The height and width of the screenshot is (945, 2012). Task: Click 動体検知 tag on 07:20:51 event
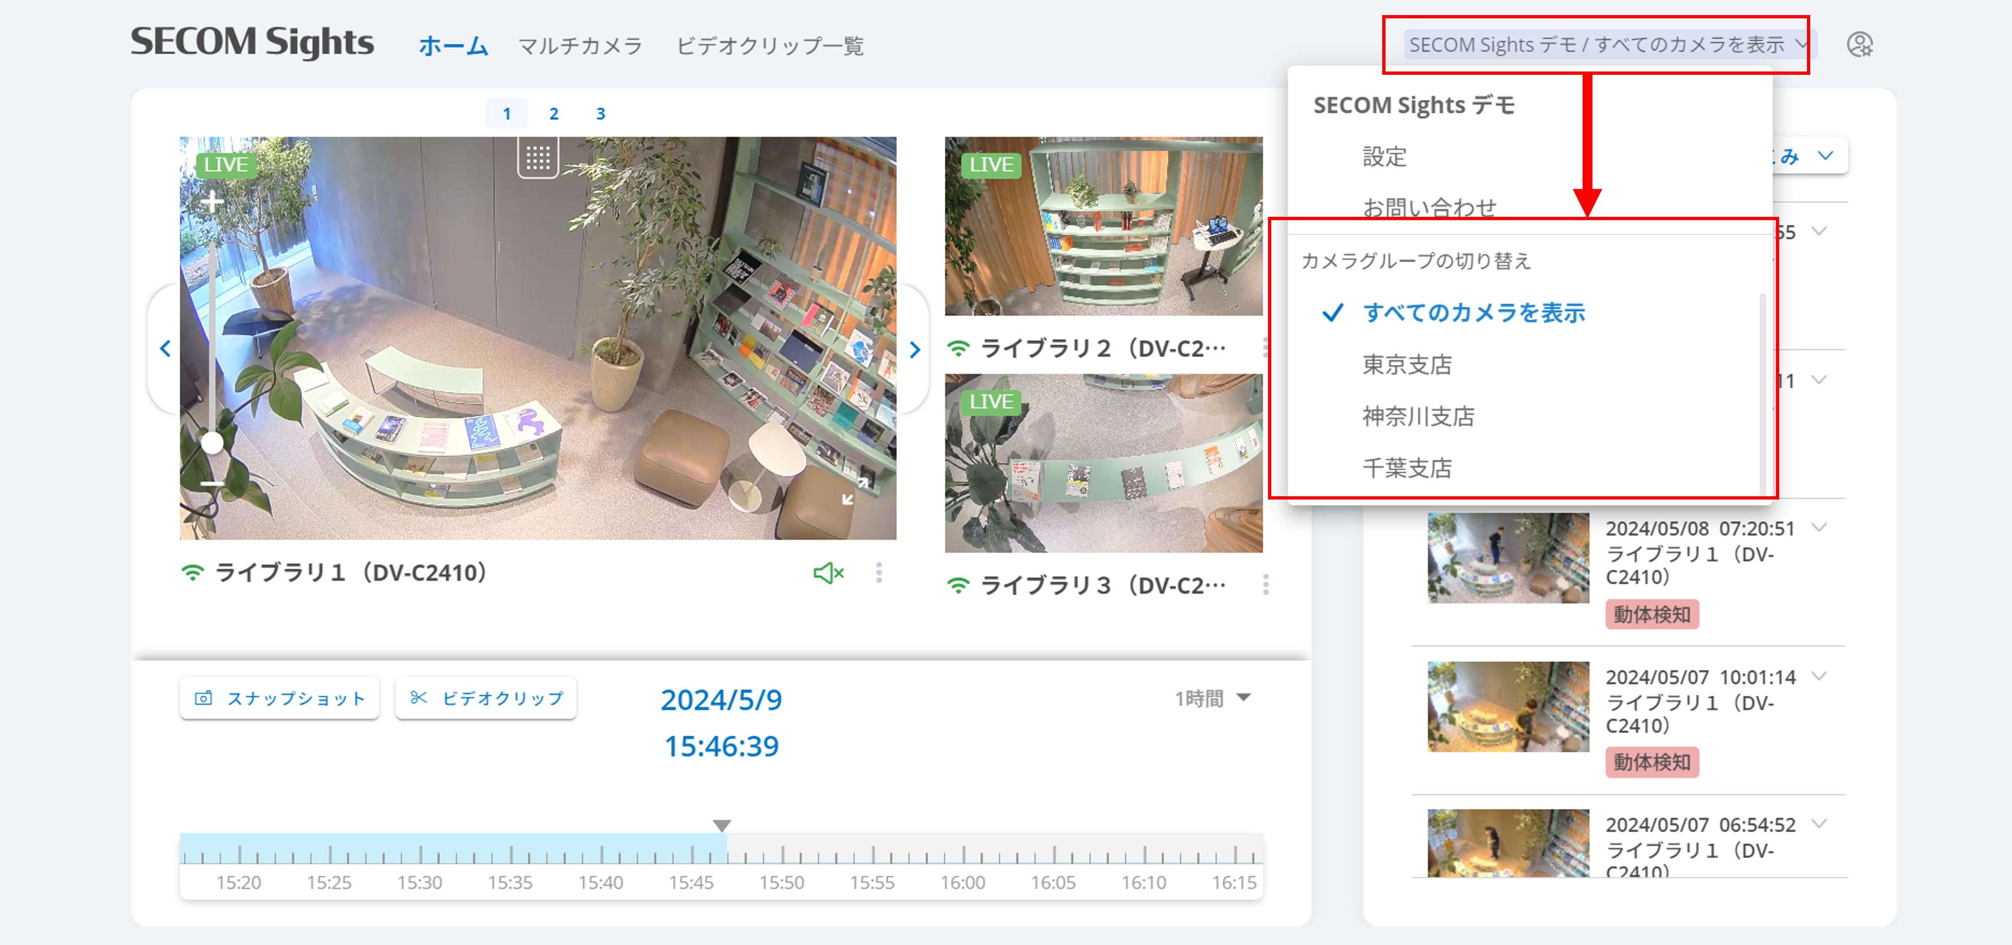tap(1651, 615)
